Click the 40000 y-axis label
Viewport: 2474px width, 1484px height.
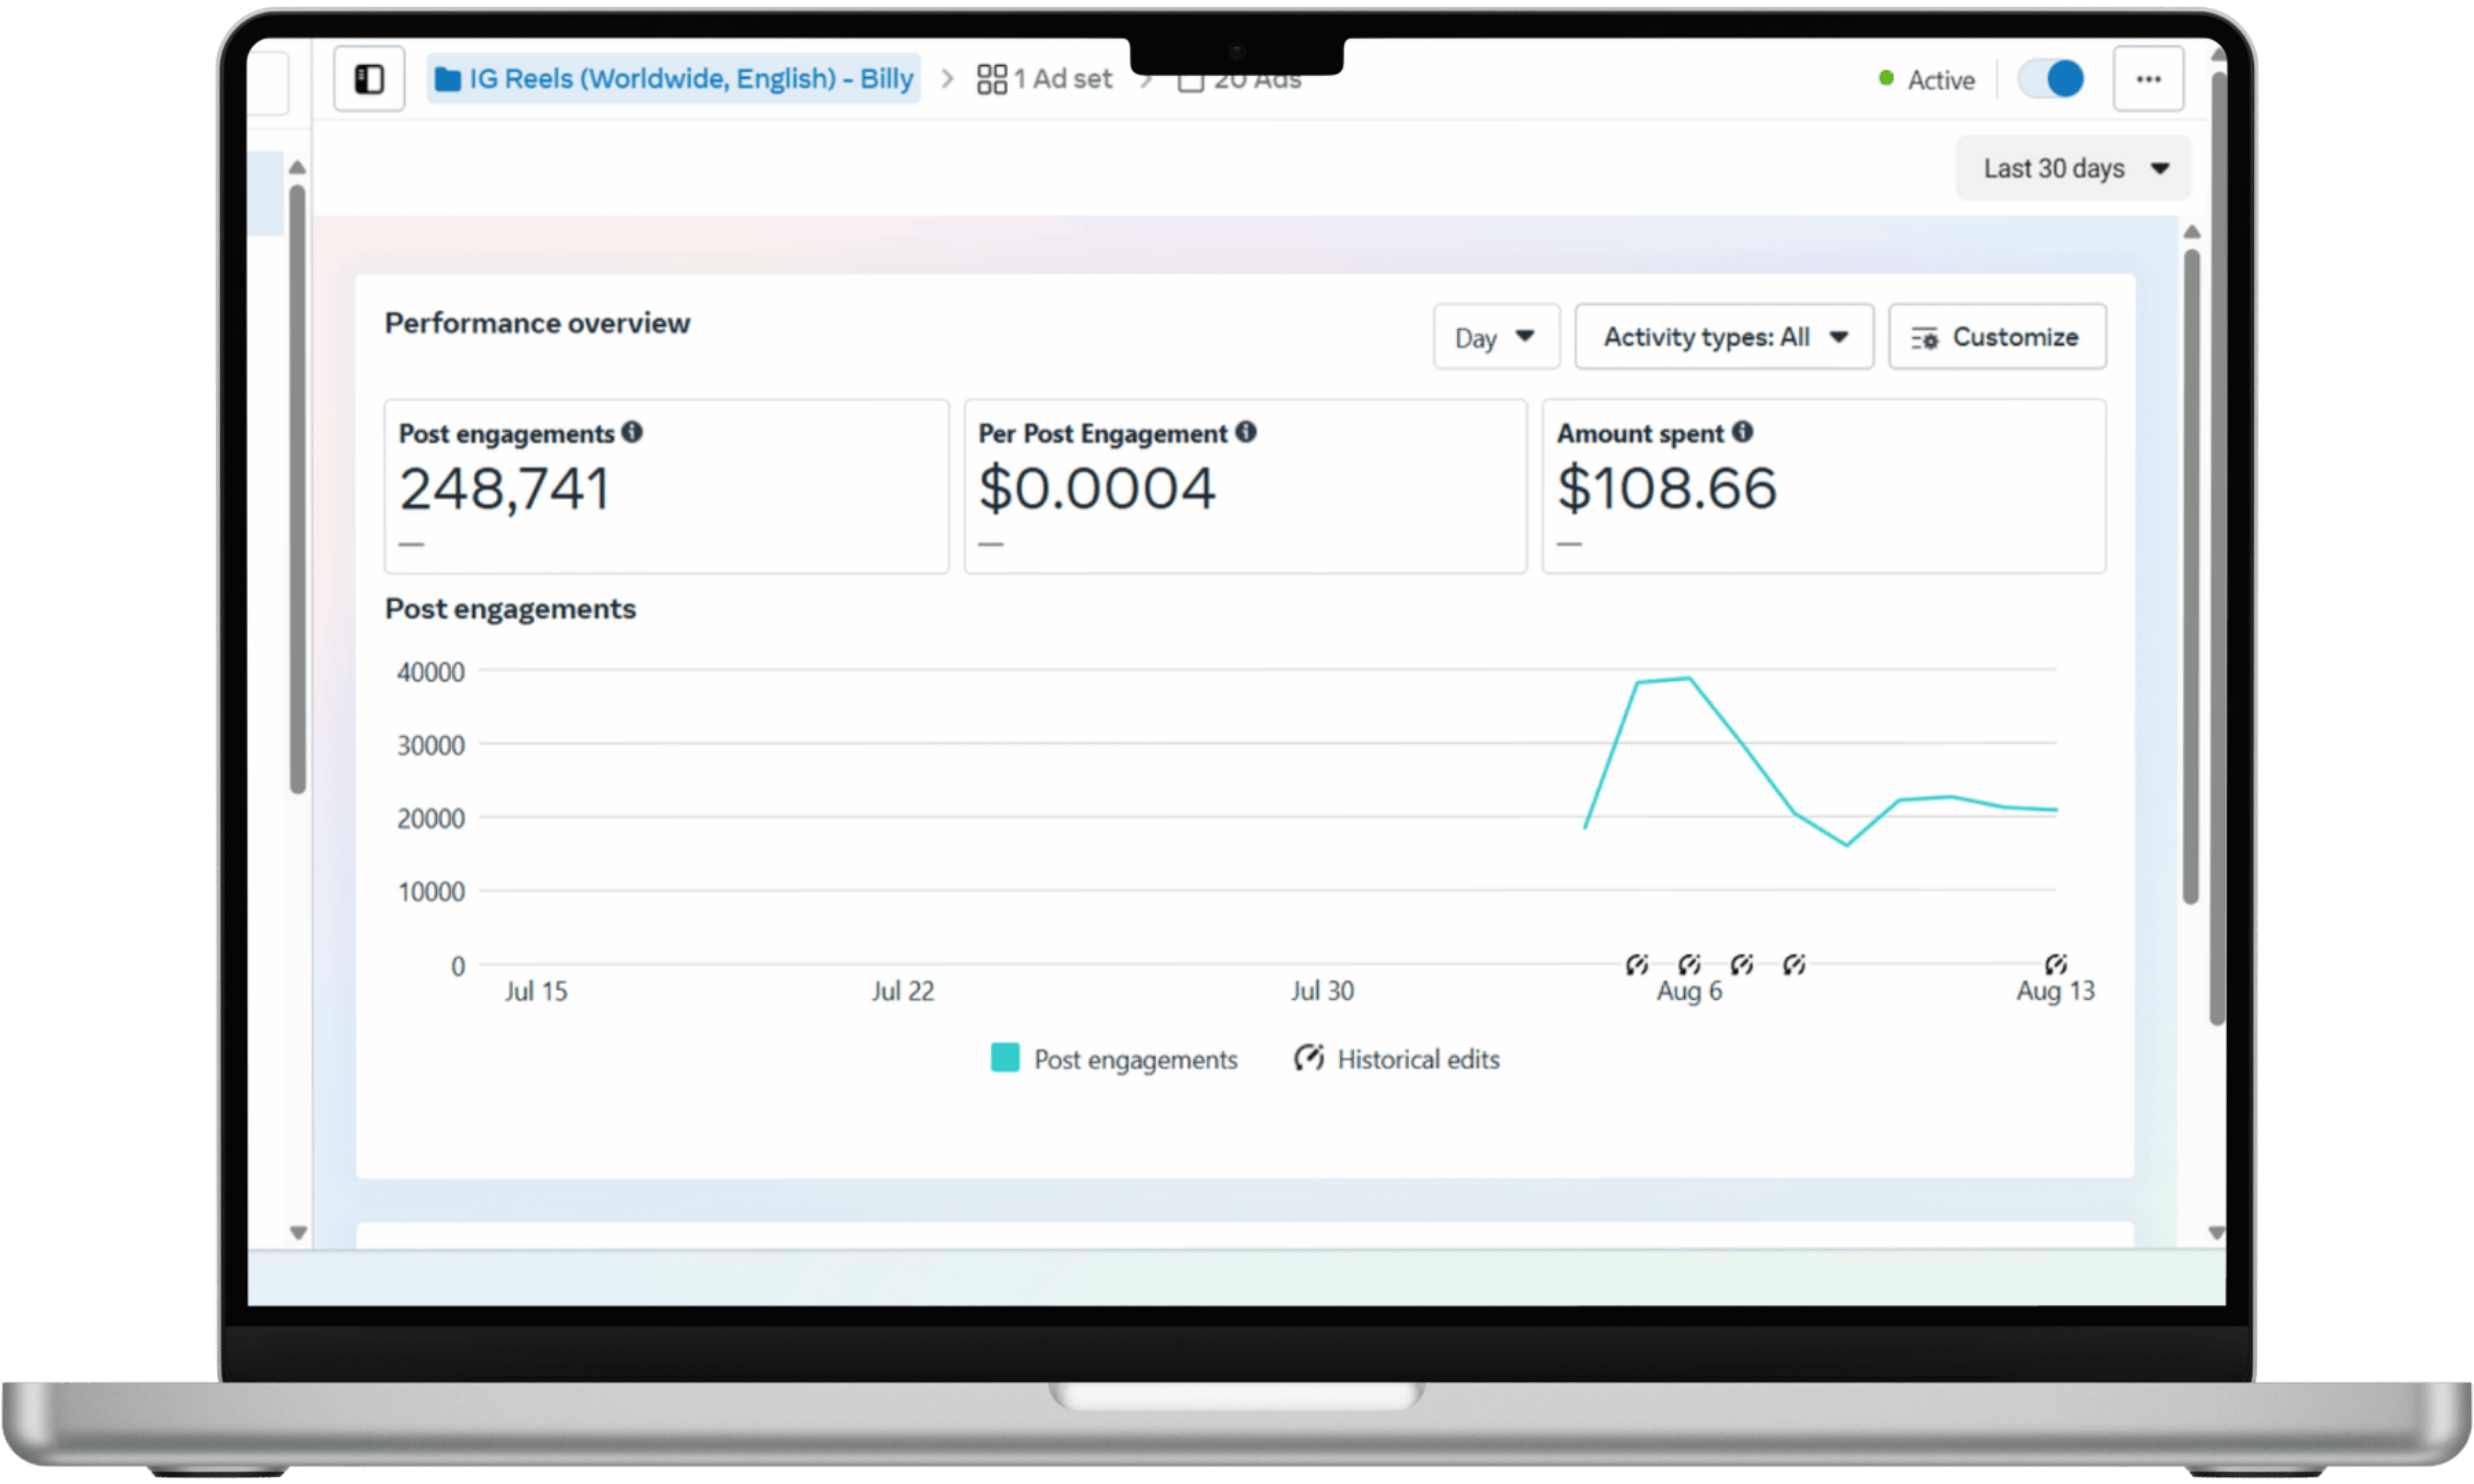tap(431, 673)
